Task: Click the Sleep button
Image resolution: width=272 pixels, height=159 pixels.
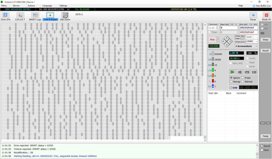Action: point(265,40)
